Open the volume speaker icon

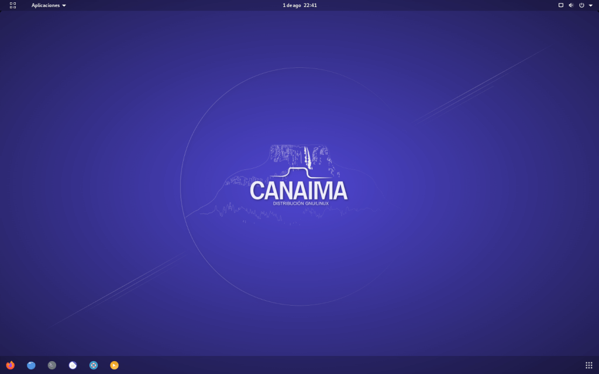click(x=571, y=5)
